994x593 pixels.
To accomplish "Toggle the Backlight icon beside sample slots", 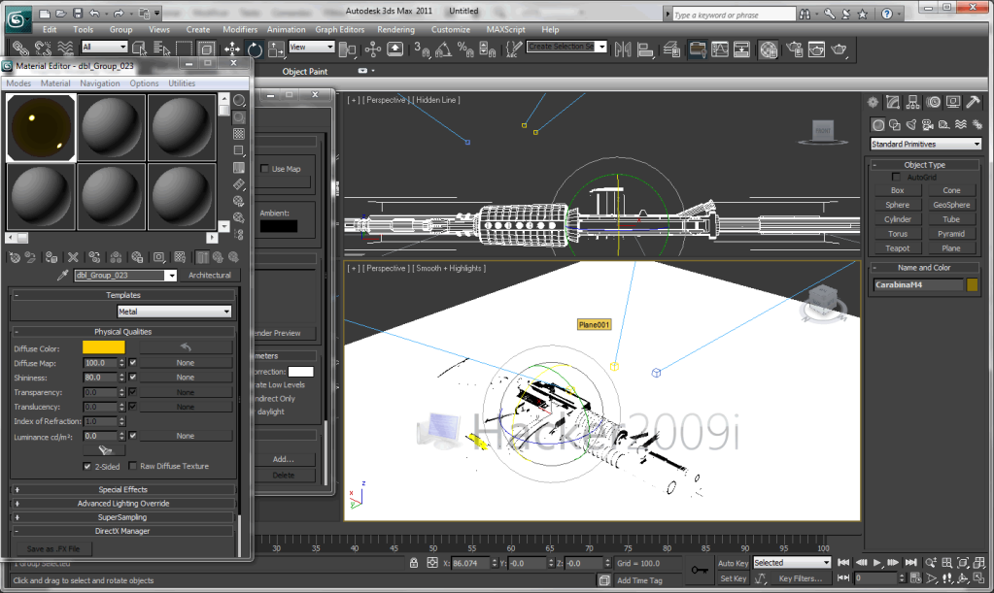I will (x=239, y=117).
